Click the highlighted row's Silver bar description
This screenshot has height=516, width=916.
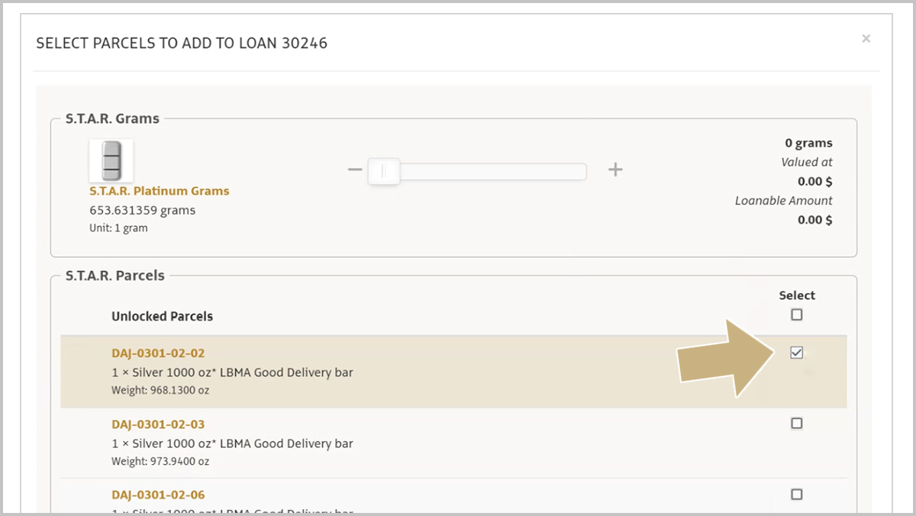coord(232,372)
